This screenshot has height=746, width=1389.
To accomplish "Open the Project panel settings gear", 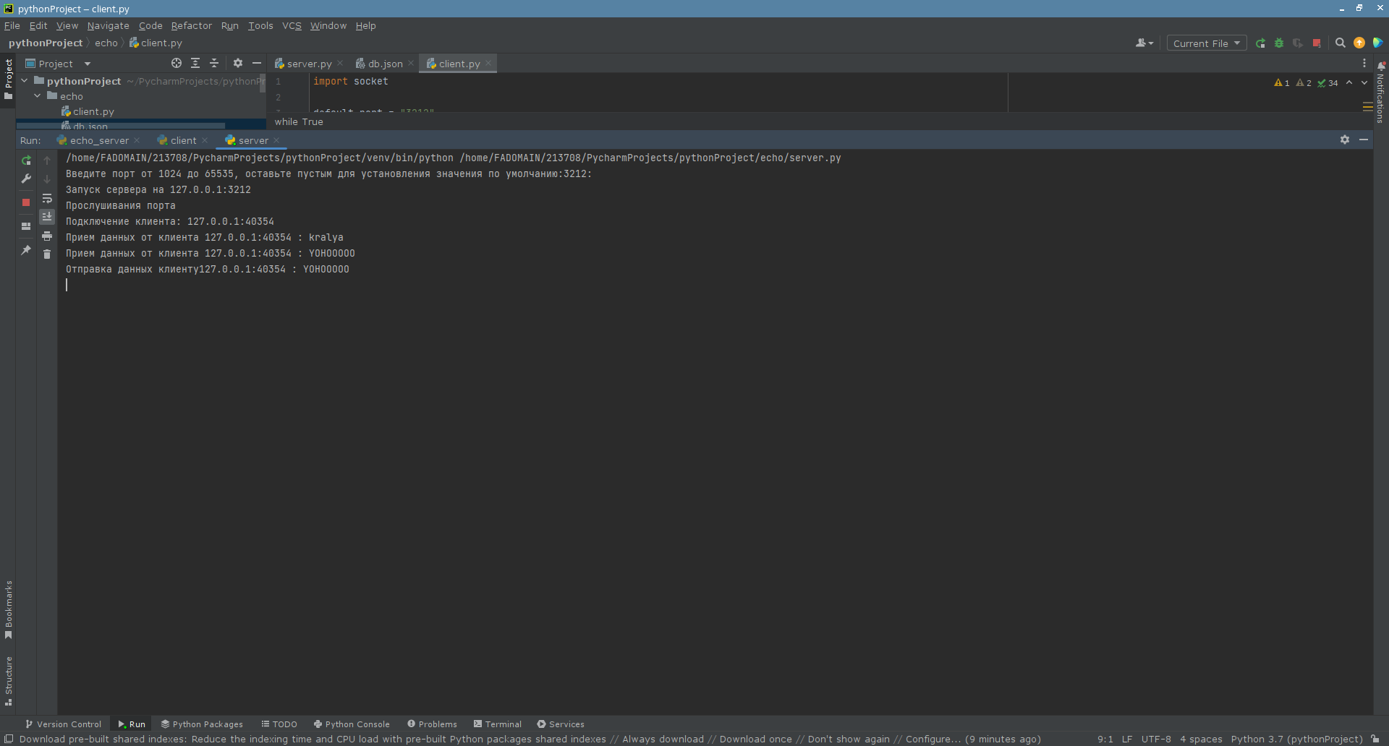I will (238, 63).
